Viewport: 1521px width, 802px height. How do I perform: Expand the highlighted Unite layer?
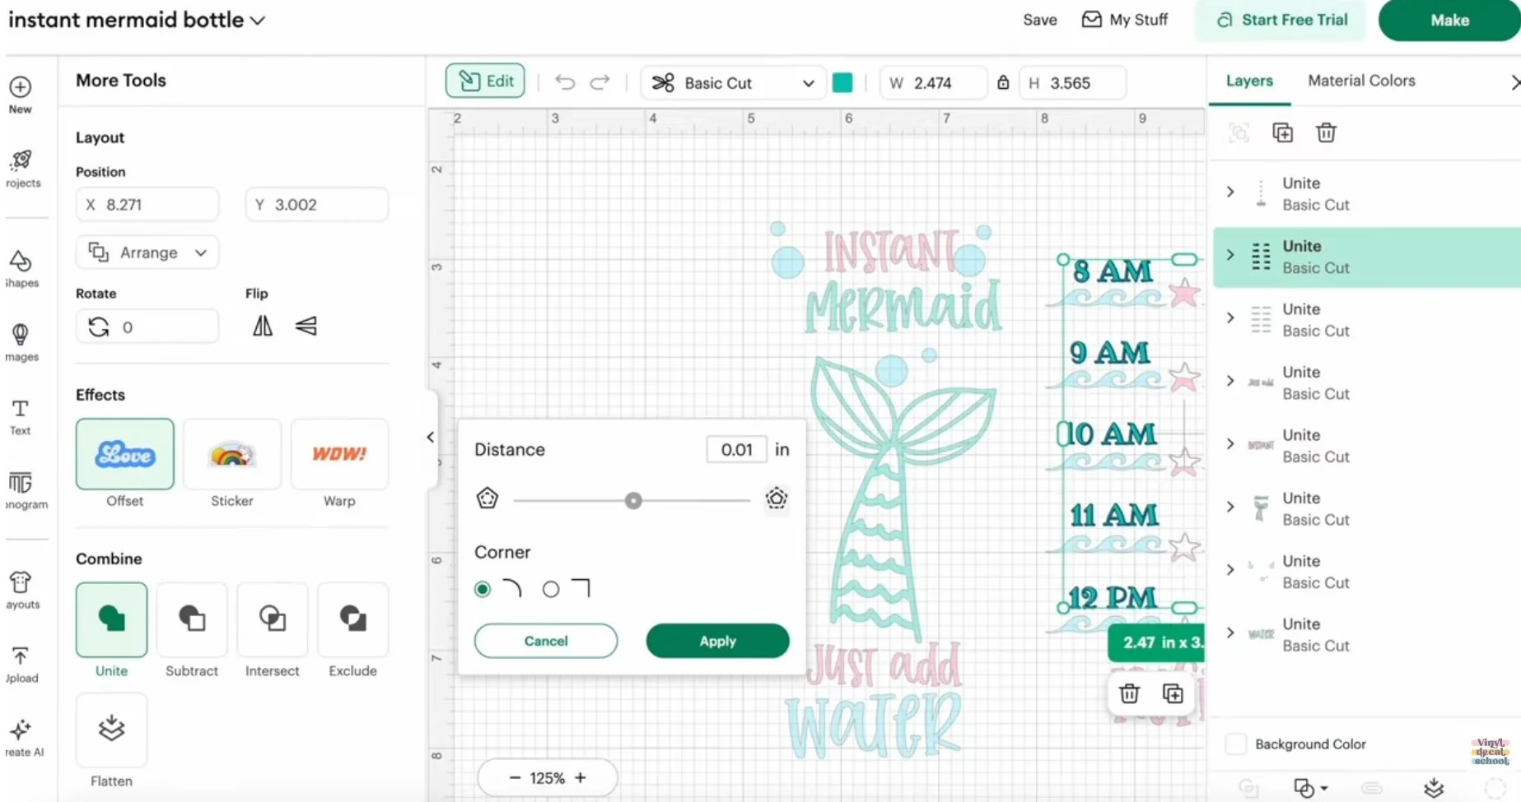pyautogui.click(x=1230, y=255)
